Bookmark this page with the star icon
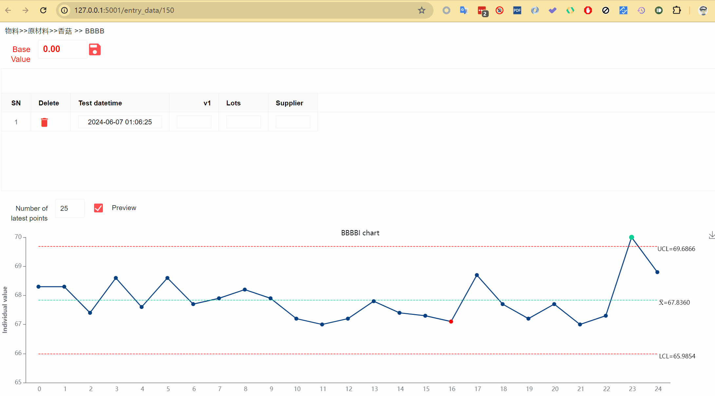Screen dimensions: 715x396 [422, 10]
